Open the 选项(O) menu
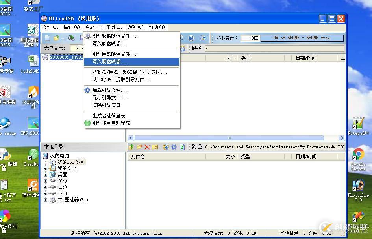 pos(135,27)
